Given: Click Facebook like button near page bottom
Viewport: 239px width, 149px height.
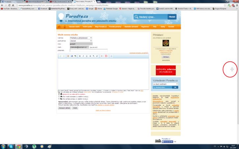Looking at the screenshot, I should 167,141.
